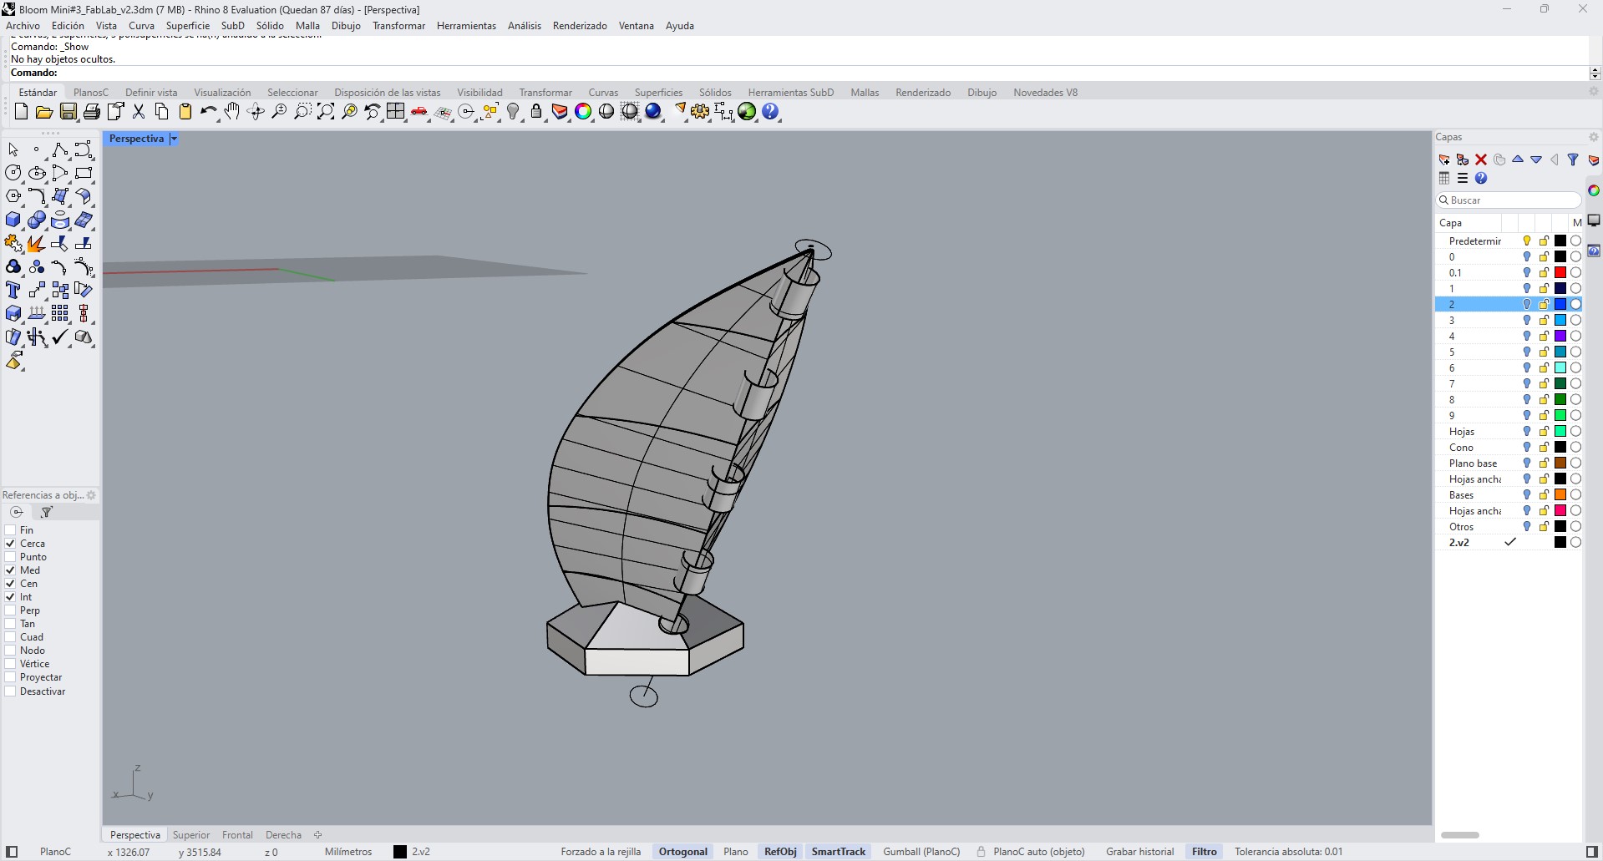
Task: Click the Lock objects padlock icon
Action: tap(536, 111)
